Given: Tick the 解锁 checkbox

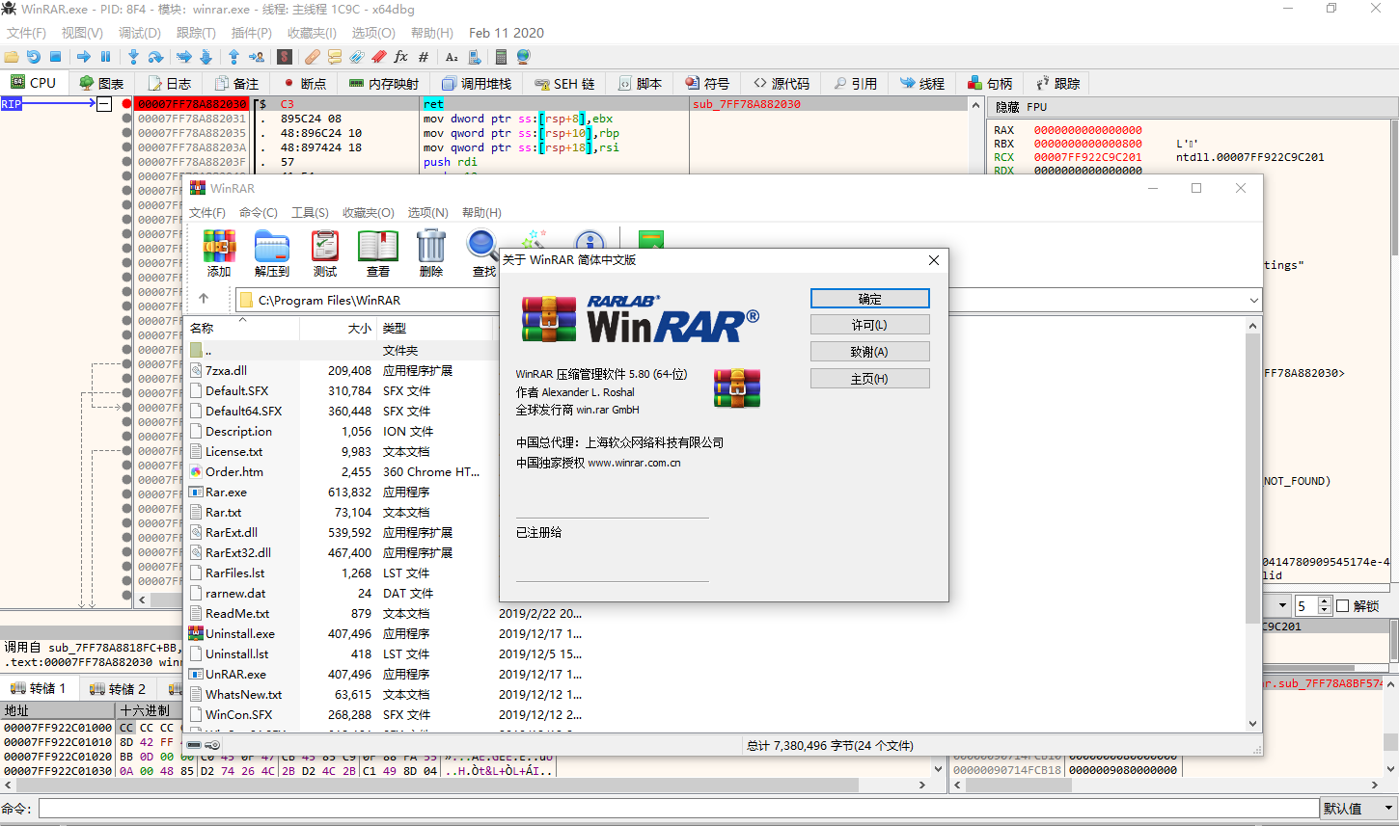Looking at the screenshot, I should point(1342,606).
